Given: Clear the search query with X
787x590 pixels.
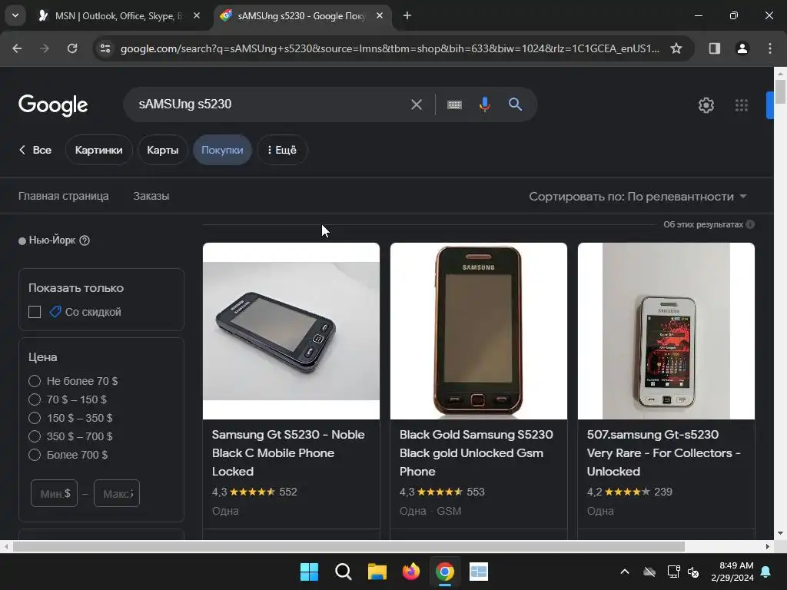Looking at the screenshot, I should [x=416, y=104].
